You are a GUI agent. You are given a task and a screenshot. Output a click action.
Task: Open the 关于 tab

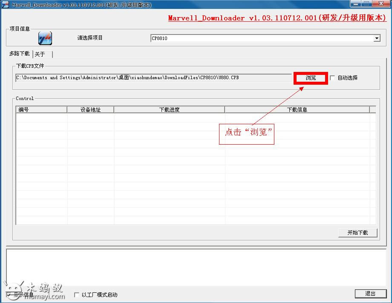click(40, 54)
